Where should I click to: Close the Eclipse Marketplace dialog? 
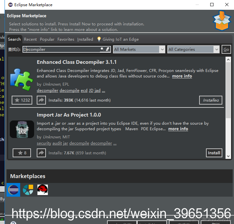(x=227, y=5)
